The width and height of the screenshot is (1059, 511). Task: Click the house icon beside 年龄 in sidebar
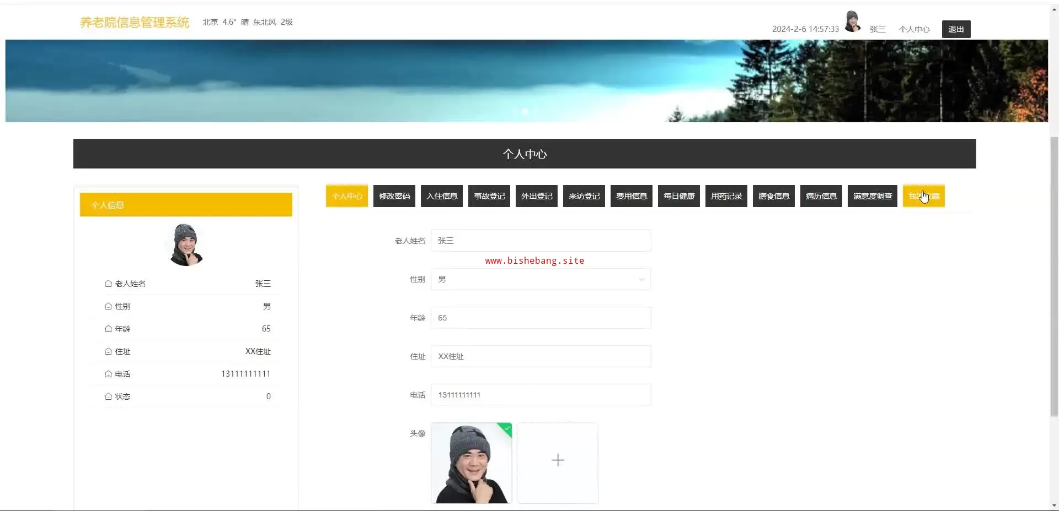point(108,329)
